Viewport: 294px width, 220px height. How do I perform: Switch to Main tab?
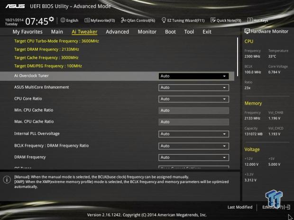[57, 32]
